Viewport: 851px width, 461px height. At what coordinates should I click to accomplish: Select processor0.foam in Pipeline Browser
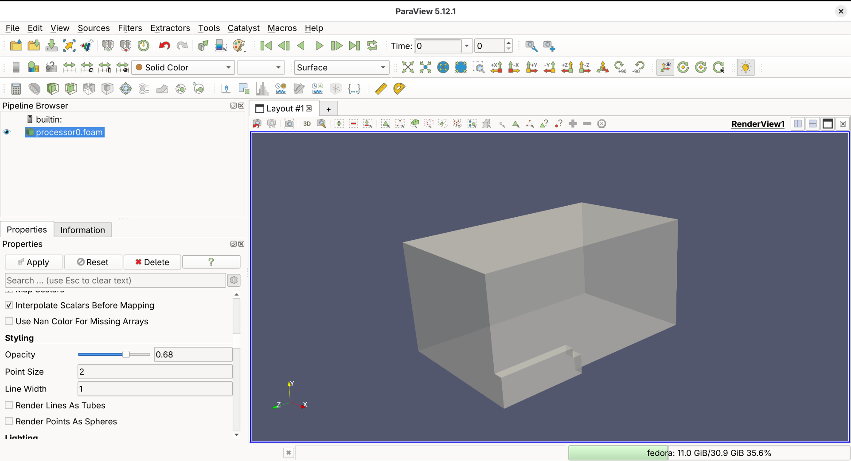69,132
